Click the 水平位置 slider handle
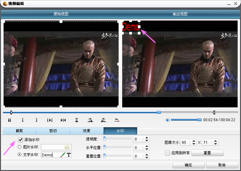241x171 pixels. [105, 147]
